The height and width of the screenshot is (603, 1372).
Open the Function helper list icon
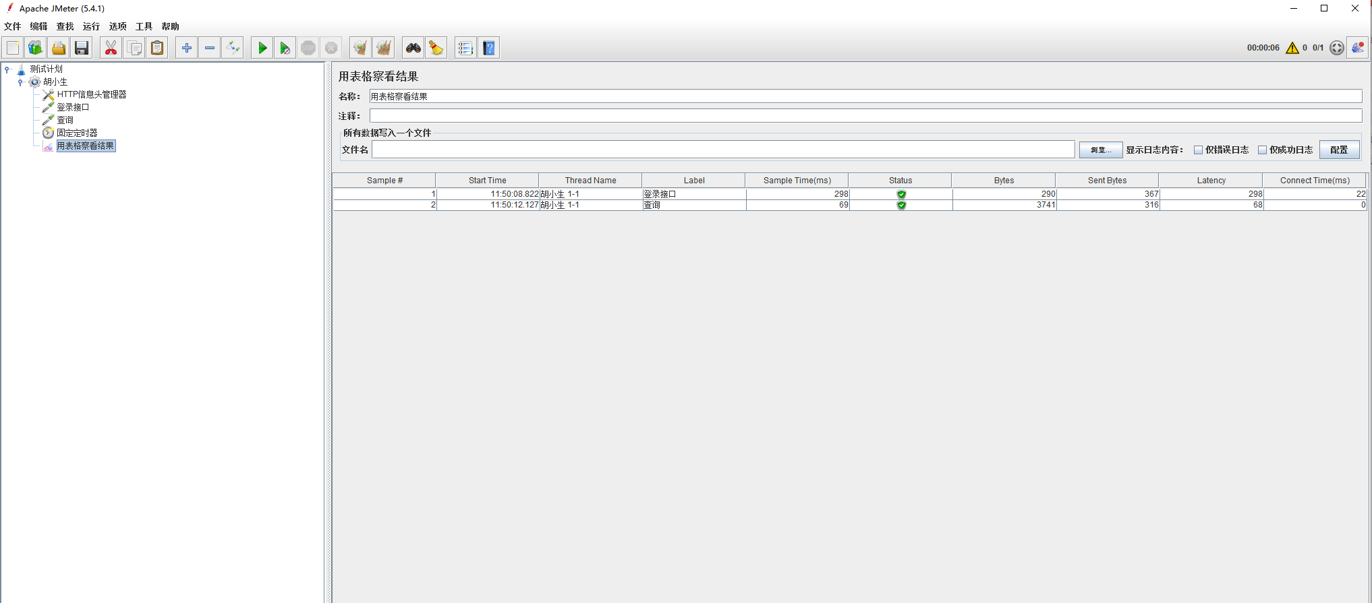(x=466, y=48)
